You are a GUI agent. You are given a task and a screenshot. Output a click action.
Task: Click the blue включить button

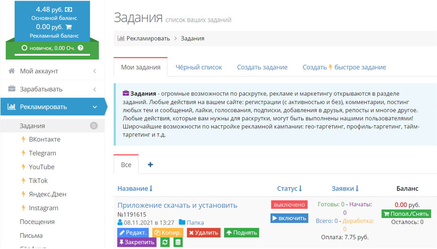(x=289, y=218)
